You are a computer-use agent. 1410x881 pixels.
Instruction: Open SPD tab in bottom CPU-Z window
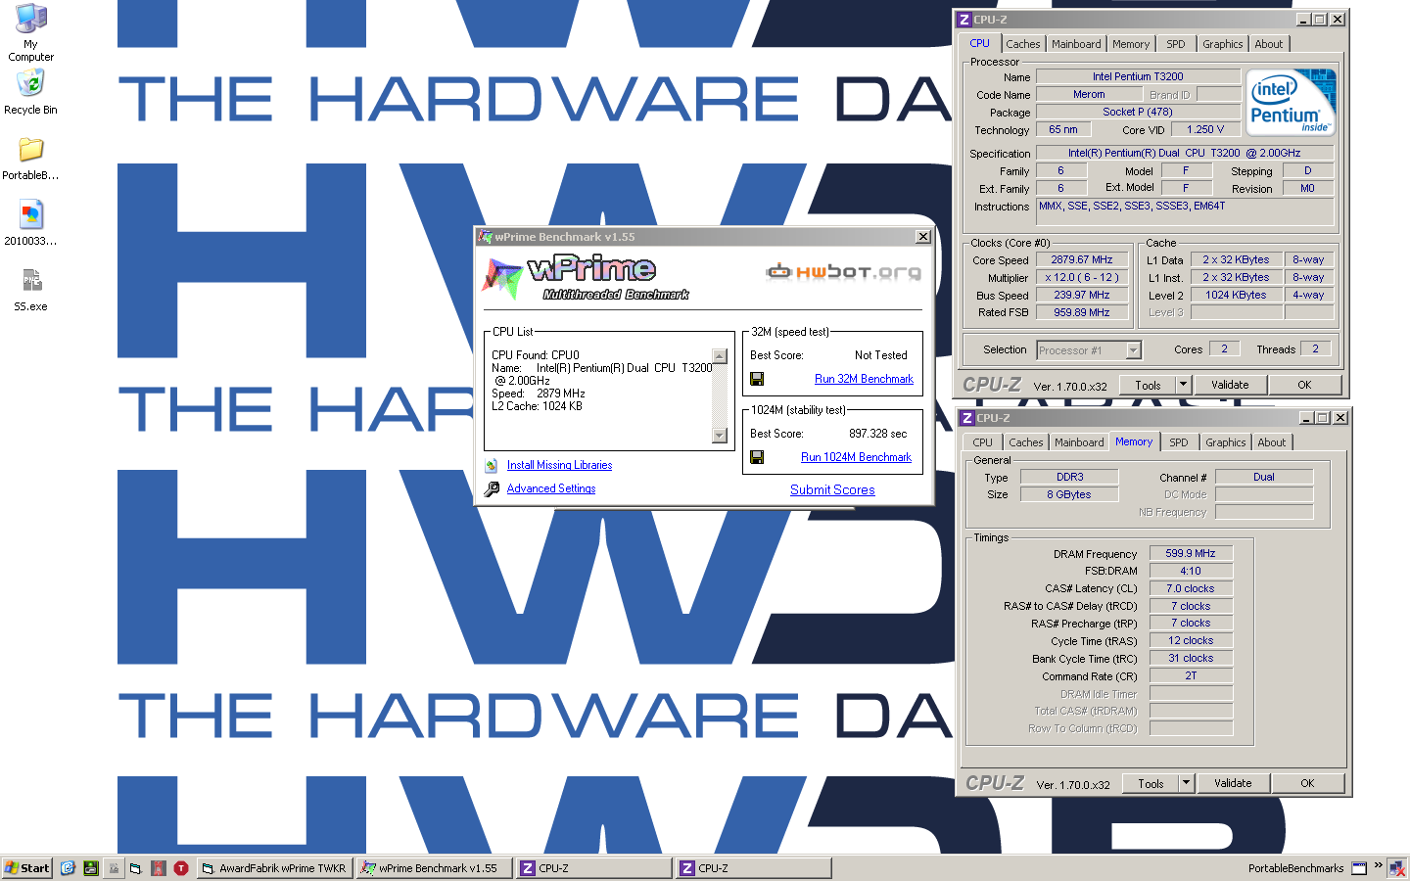(1179, 442)
